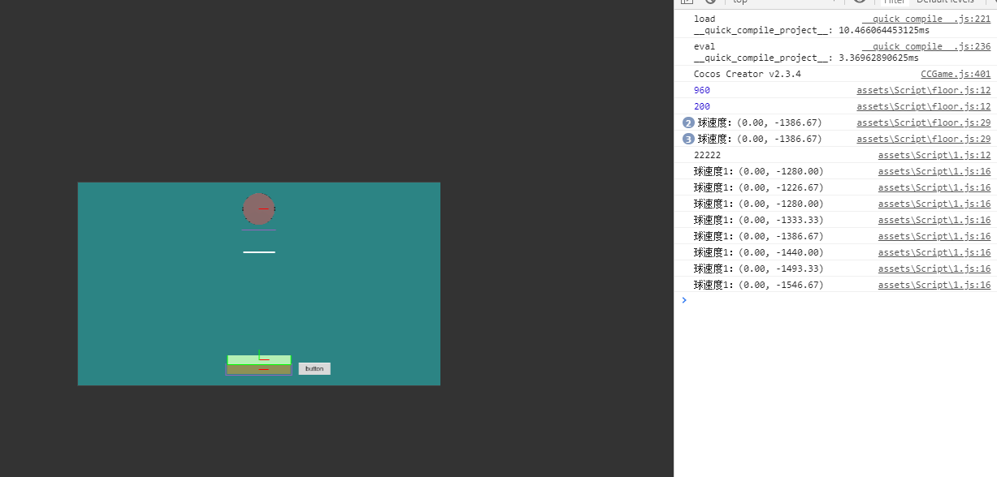Select the 3.36962890625ms timing text

coord(878,58)
